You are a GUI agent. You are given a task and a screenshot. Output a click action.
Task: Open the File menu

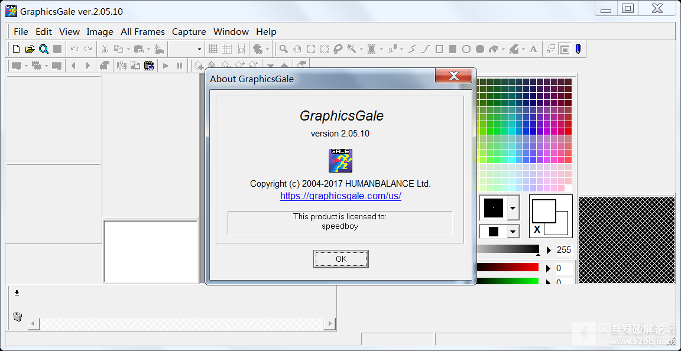click(21, 32)
